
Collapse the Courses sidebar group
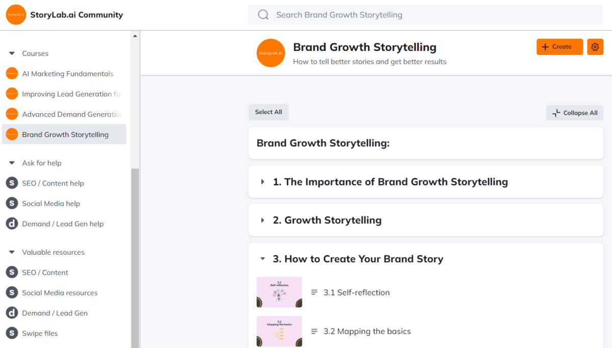[x=12, y=53]
